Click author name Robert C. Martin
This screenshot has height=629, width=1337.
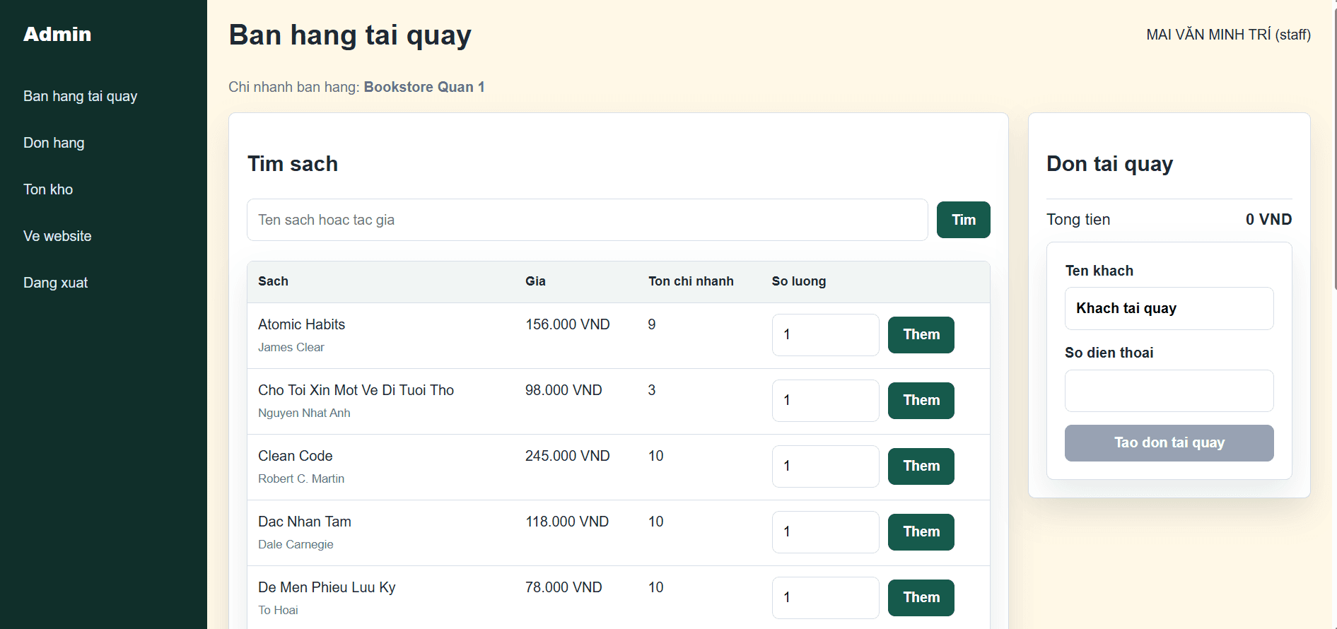(301, 478)
